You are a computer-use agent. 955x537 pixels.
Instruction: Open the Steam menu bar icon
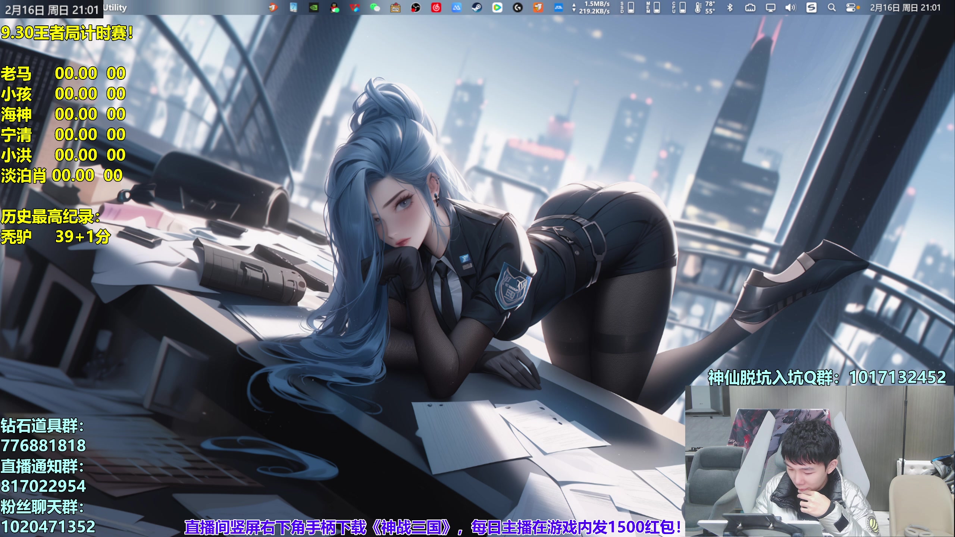pyautogui.click(x=477, y=7)
